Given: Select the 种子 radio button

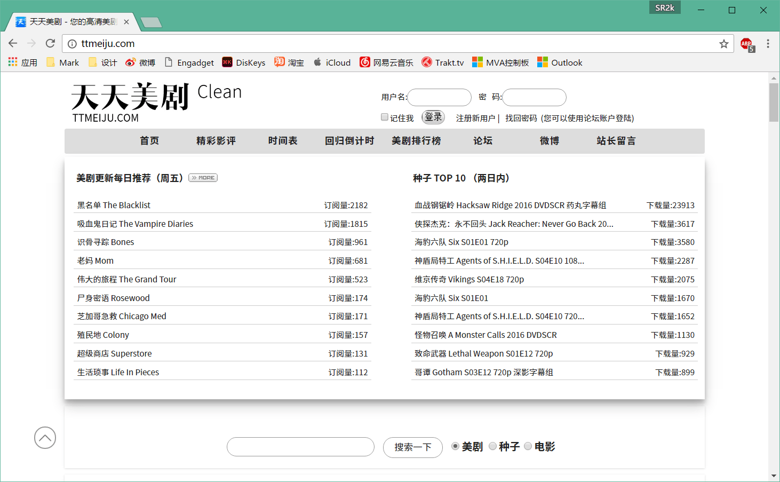Looking at the screenshot, I should tap(492, 446).
